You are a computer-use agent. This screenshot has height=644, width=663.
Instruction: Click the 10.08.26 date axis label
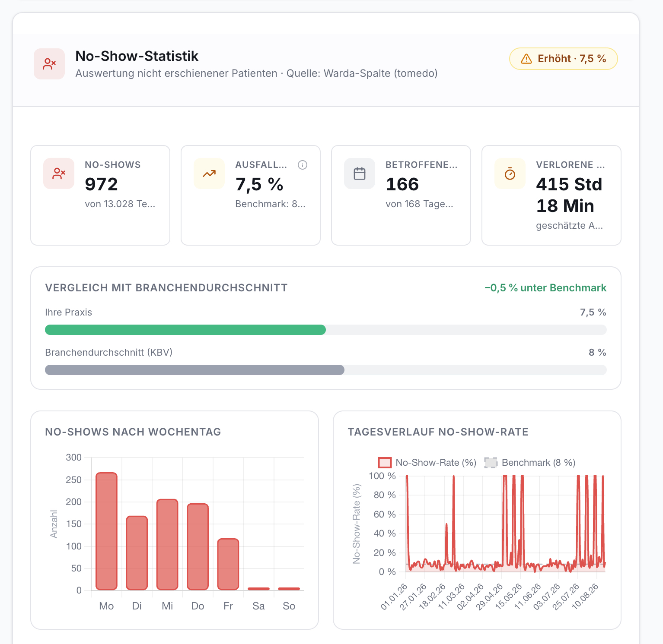point(585,596)
